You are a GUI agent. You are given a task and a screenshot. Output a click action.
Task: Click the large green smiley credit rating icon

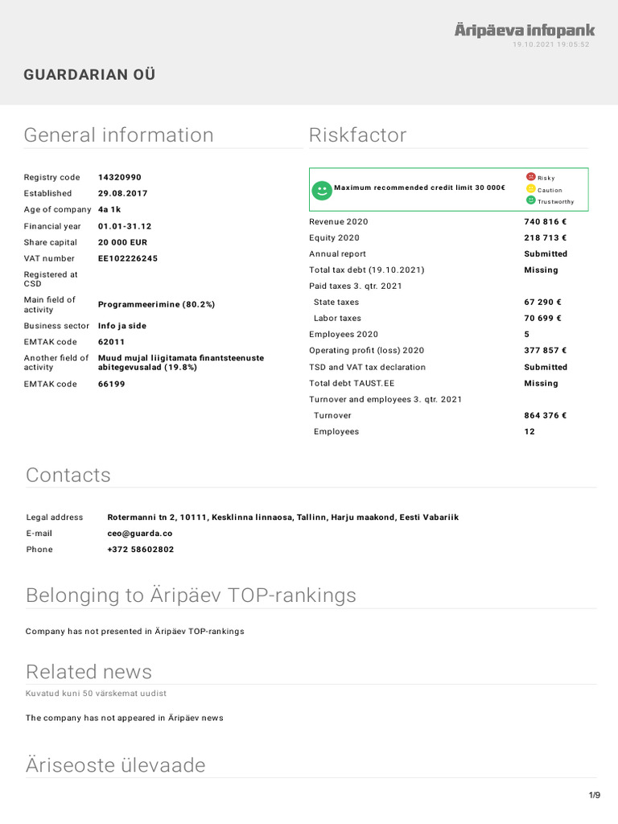322,190
